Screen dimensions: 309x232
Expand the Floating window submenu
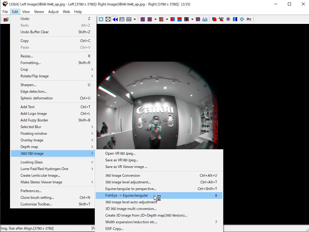click(x=53, y=134)
